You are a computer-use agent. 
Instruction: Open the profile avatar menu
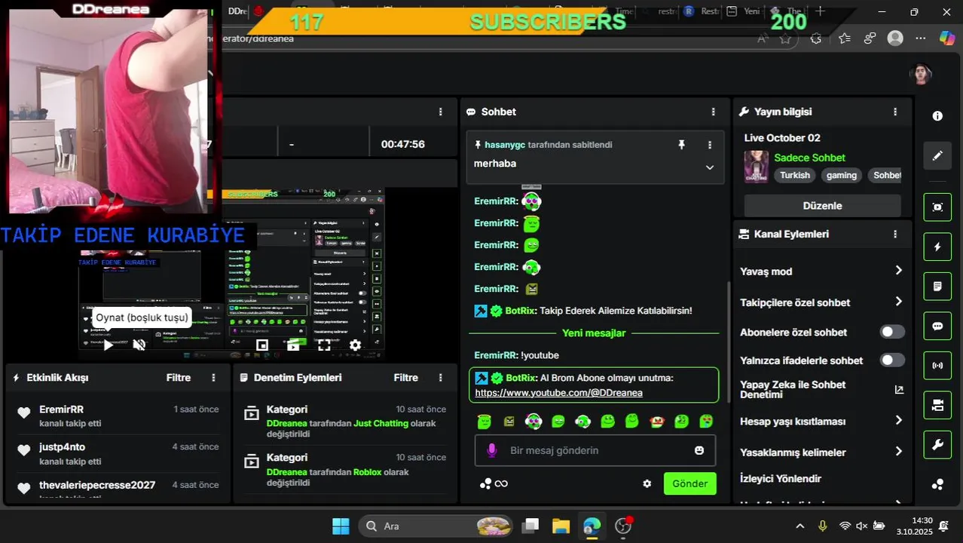pos(921,74)
